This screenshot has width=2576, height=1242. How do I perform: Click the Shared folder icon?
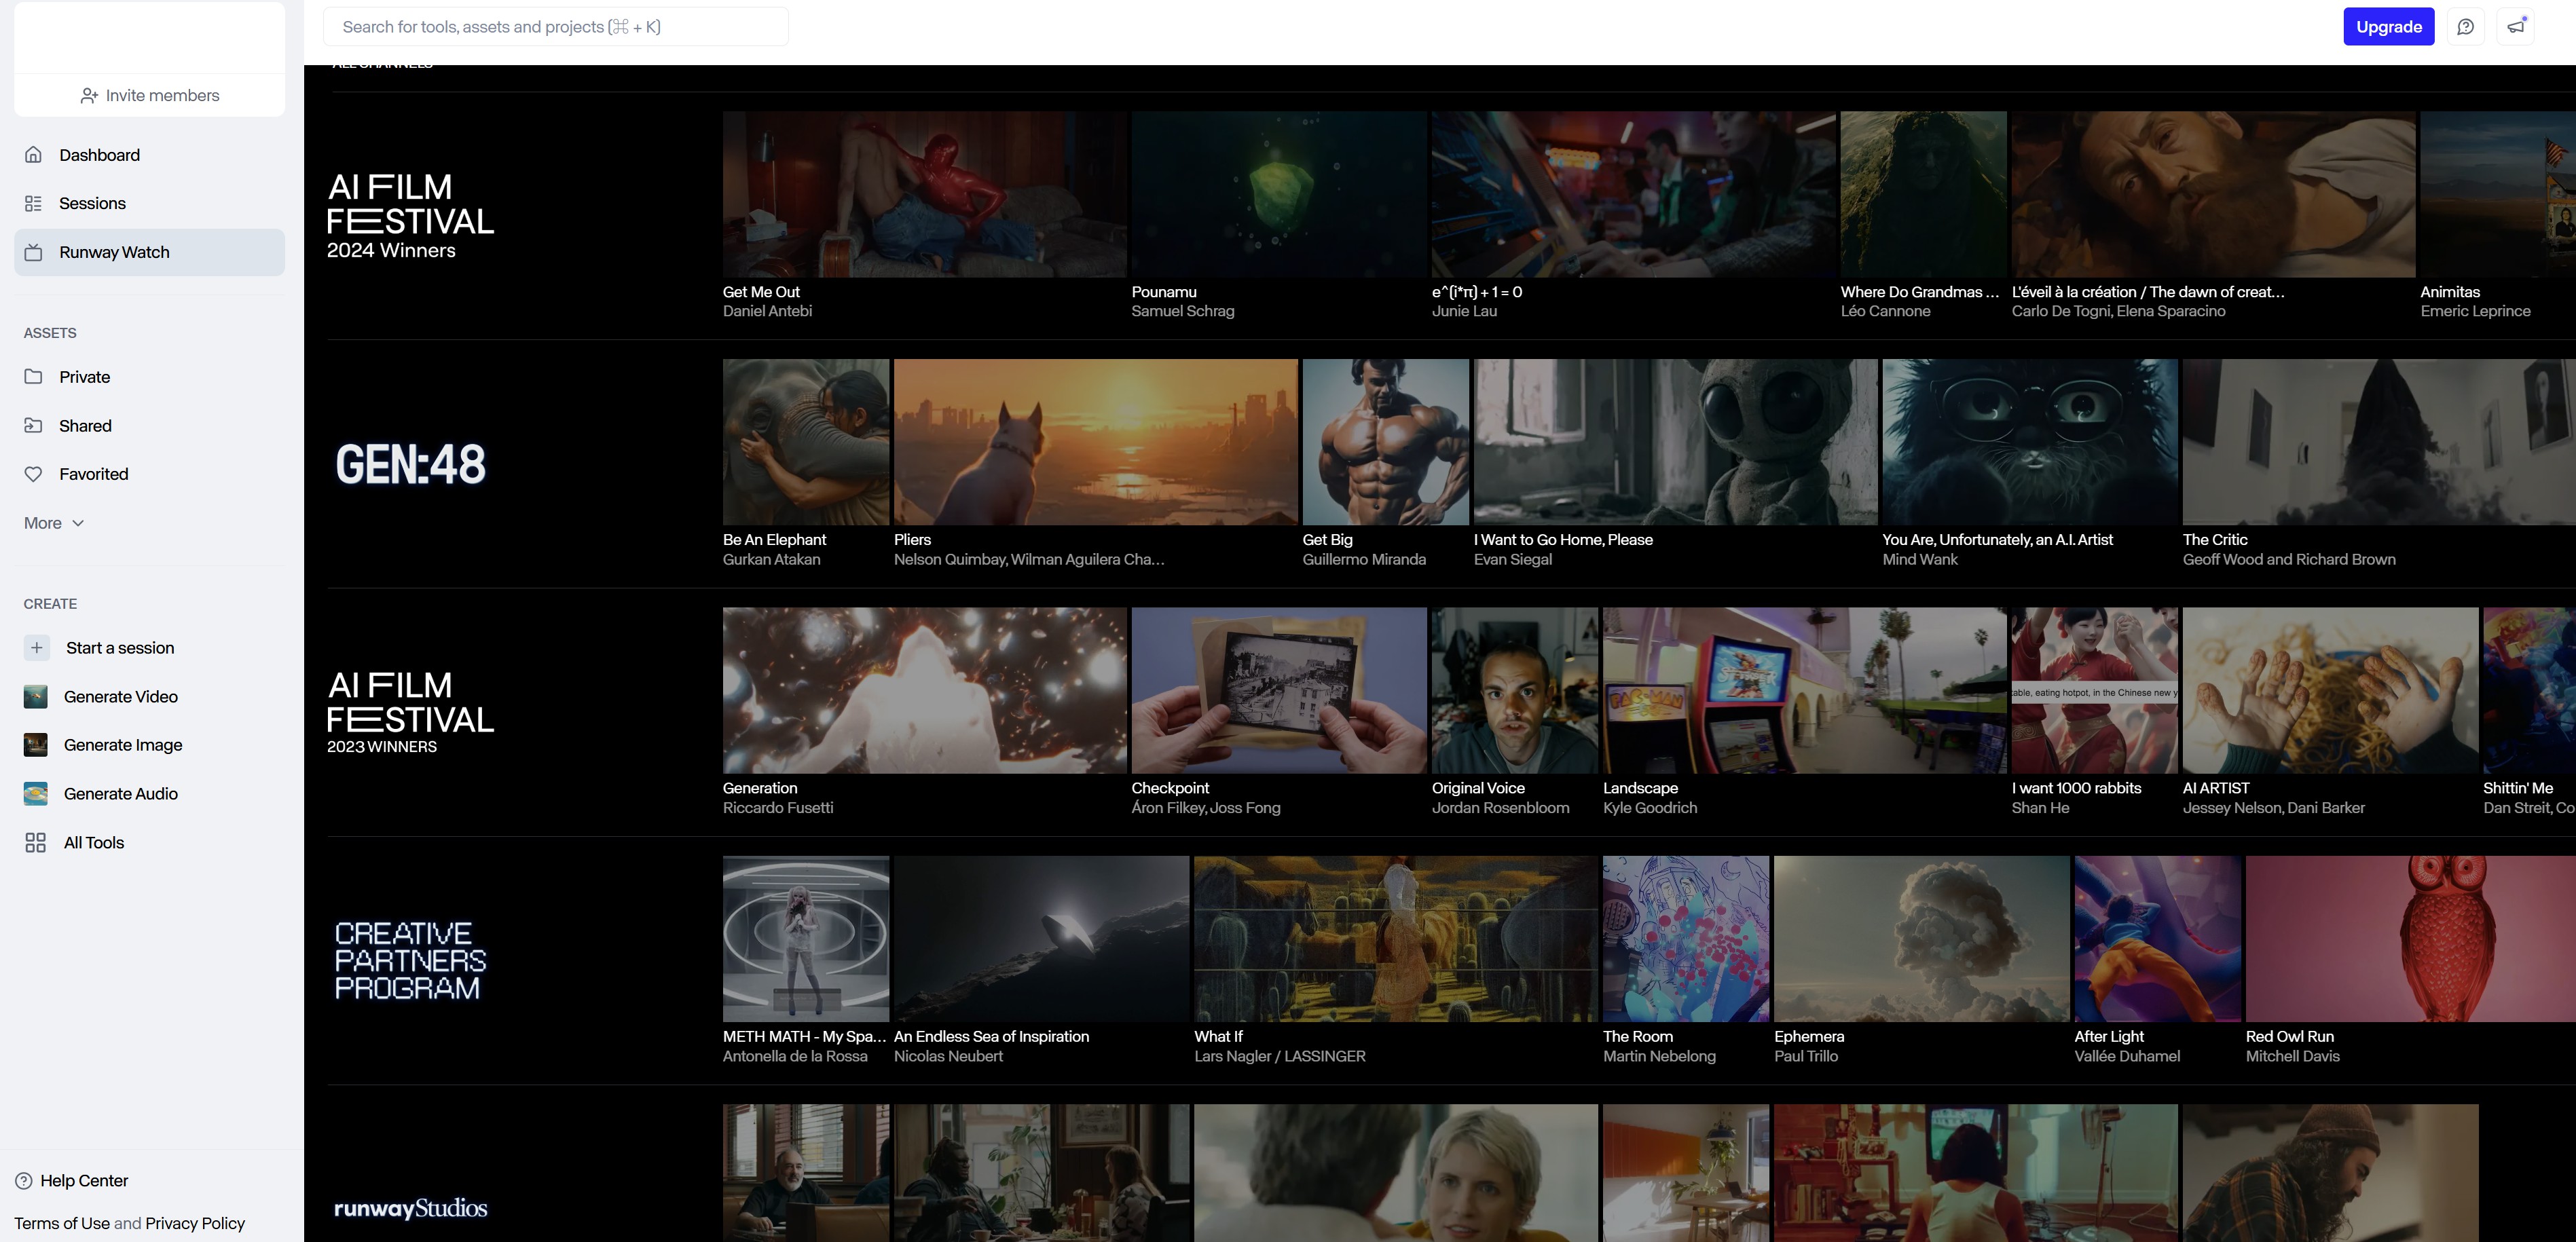(33, 426)
